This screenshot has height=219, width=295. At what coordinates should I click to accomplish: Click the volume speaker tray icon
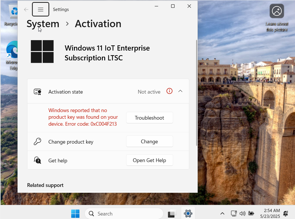coord(242,214)
